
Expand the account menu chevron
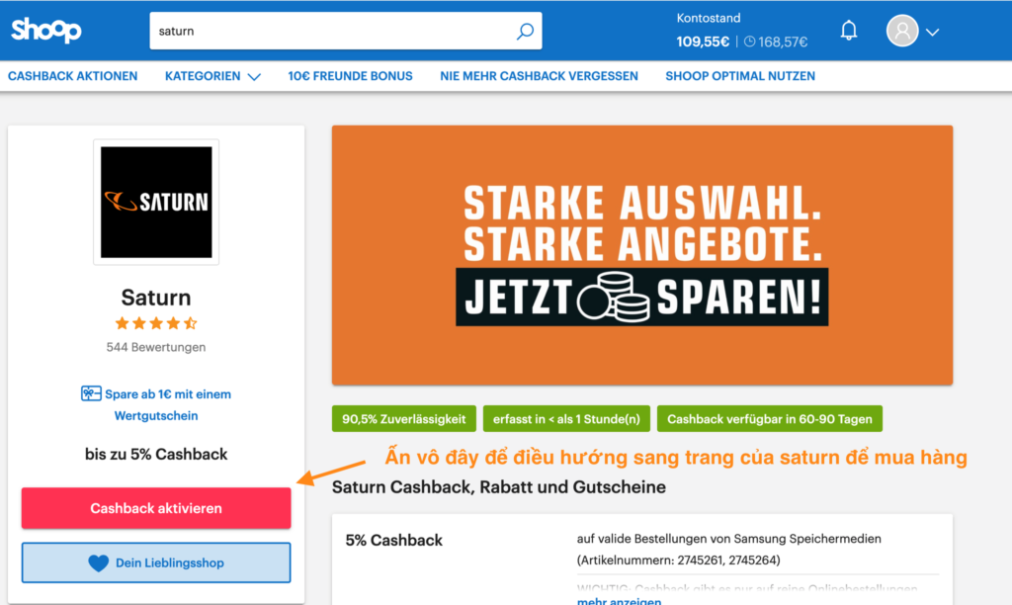pyautogui.click(x=933, y=32)
